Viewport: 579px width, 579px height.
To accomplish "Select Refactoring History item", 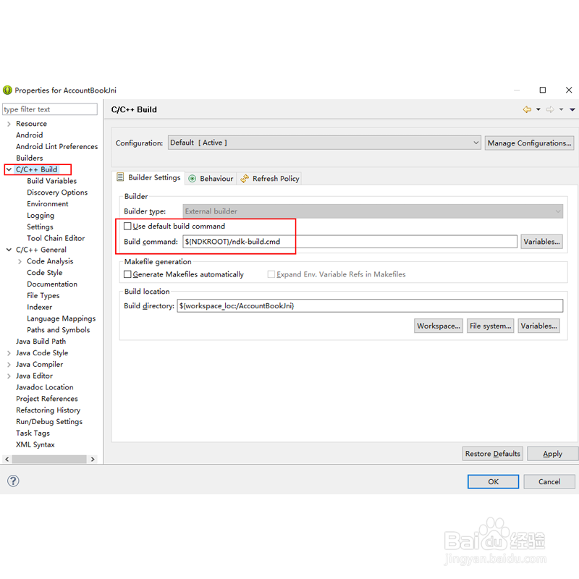I will [48, 410].
